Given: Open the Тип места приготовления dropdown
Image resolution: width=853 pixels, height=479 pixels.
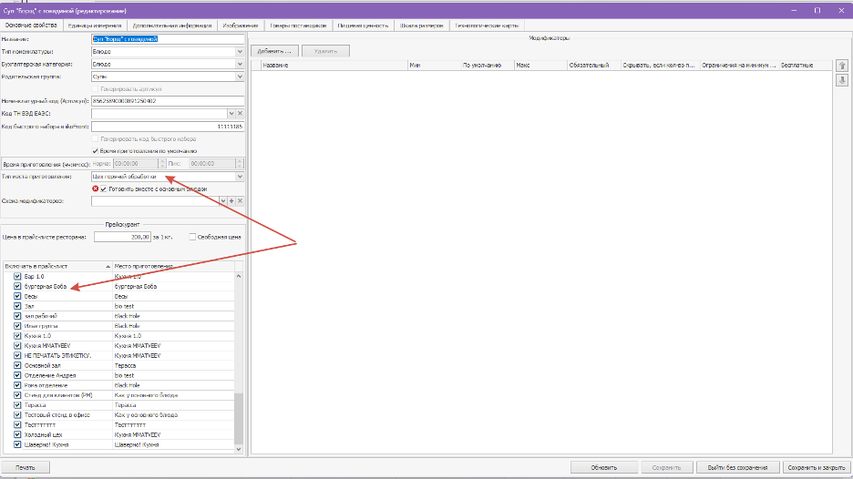Looking at the screenshot, I should tap(239, 177).
